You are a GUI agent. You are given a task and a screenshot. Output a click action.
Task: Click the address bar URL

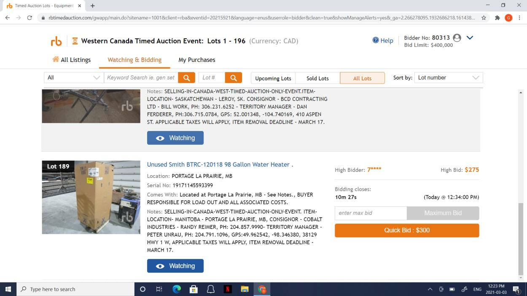click(x=261, y=18)
